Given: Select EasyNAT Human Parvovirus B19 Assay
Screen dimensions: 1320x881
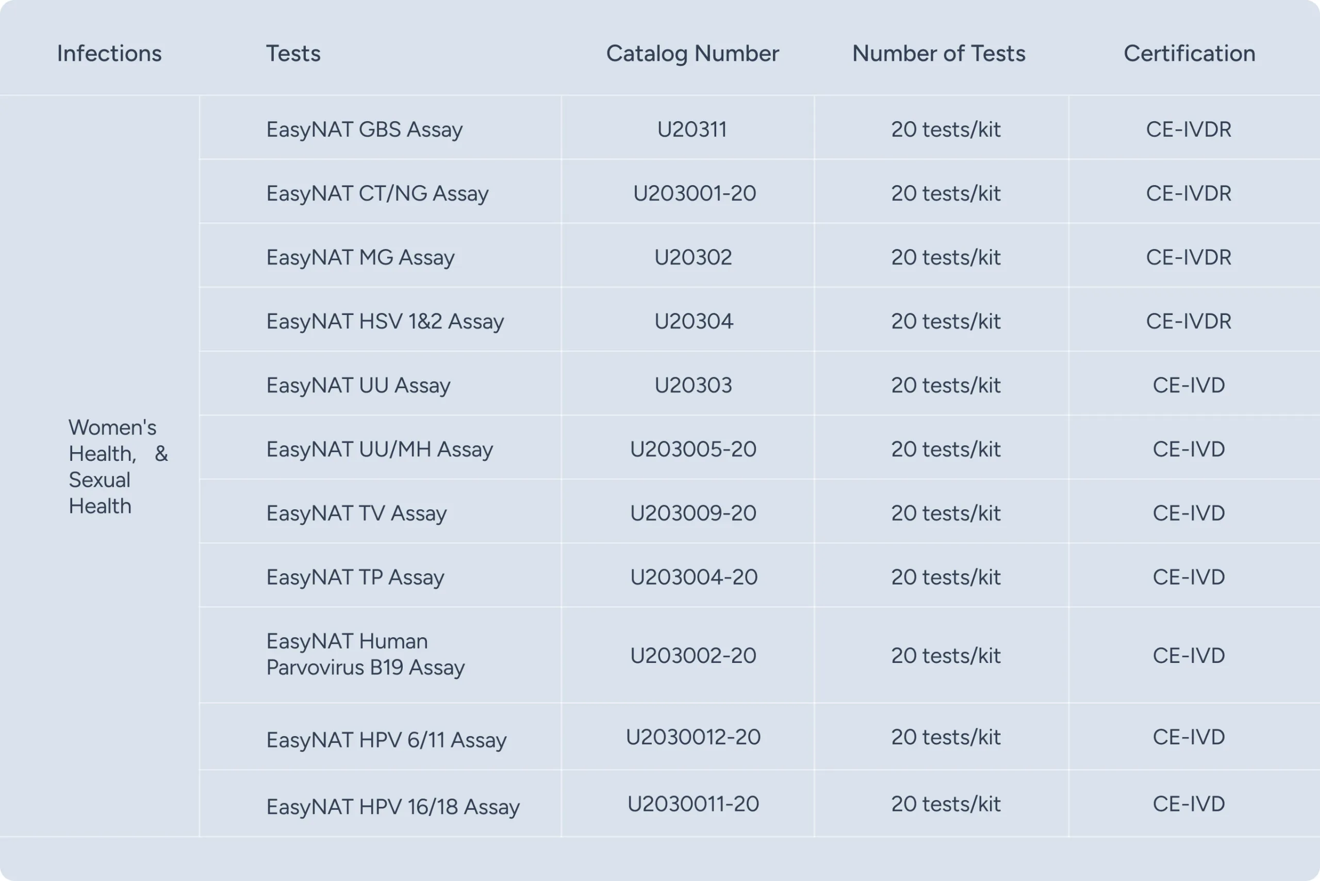Looking at the screenshot, I should tap(365, 654).
